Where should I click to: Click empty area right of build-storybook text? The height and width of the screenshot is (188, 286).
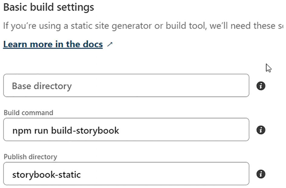click(x=185, y=130)
